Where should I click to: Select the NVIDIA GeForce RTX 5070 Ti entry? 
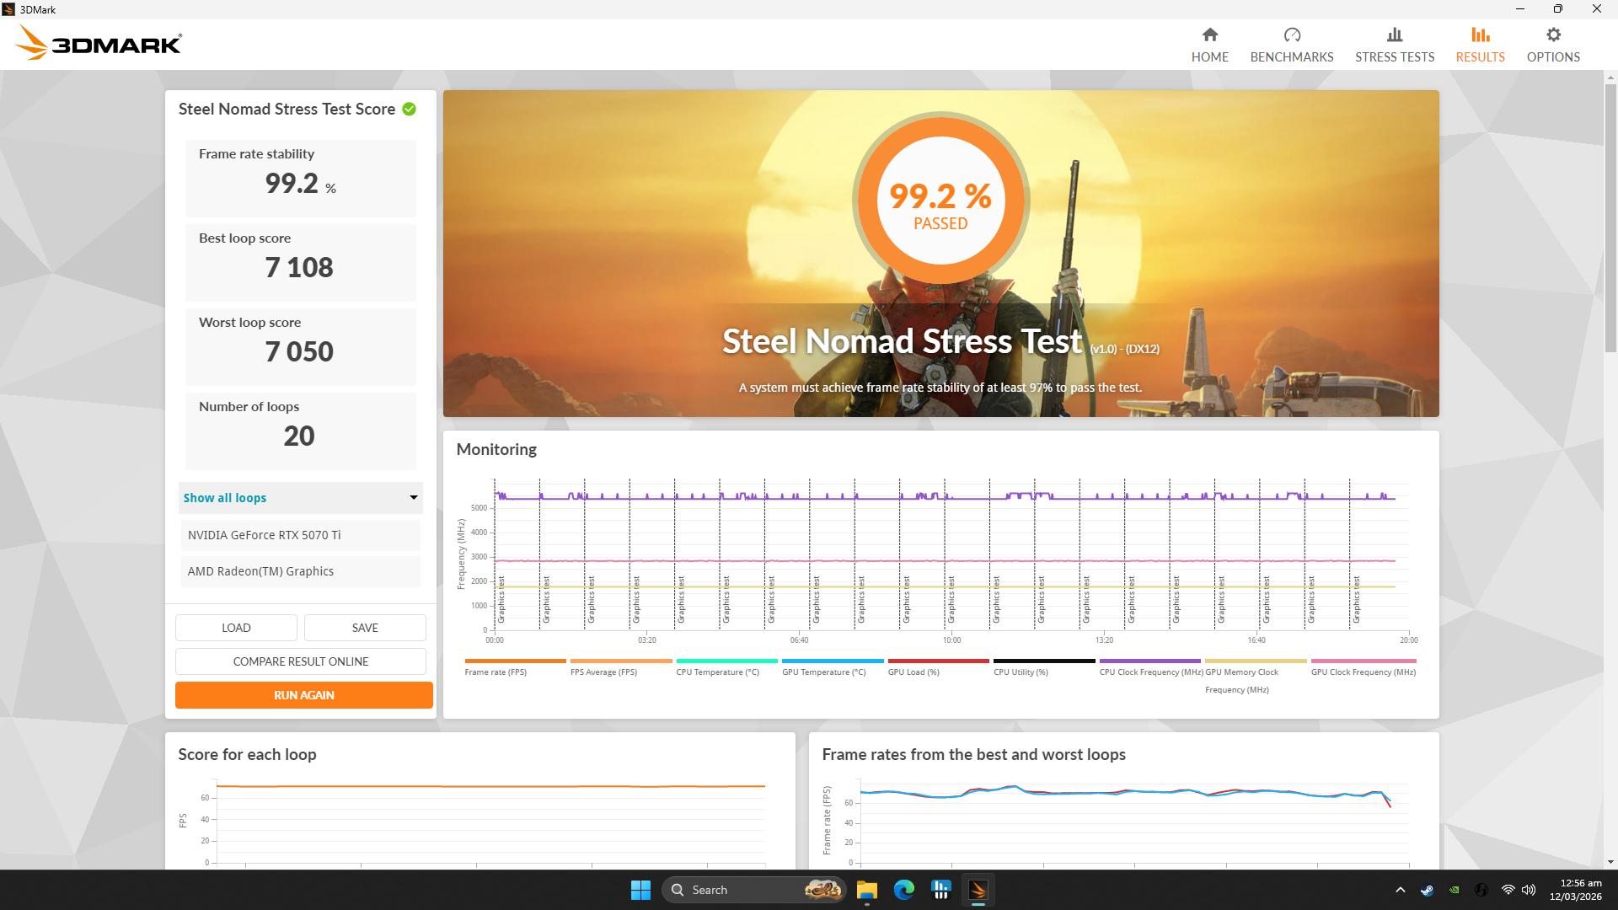[301, 535]
